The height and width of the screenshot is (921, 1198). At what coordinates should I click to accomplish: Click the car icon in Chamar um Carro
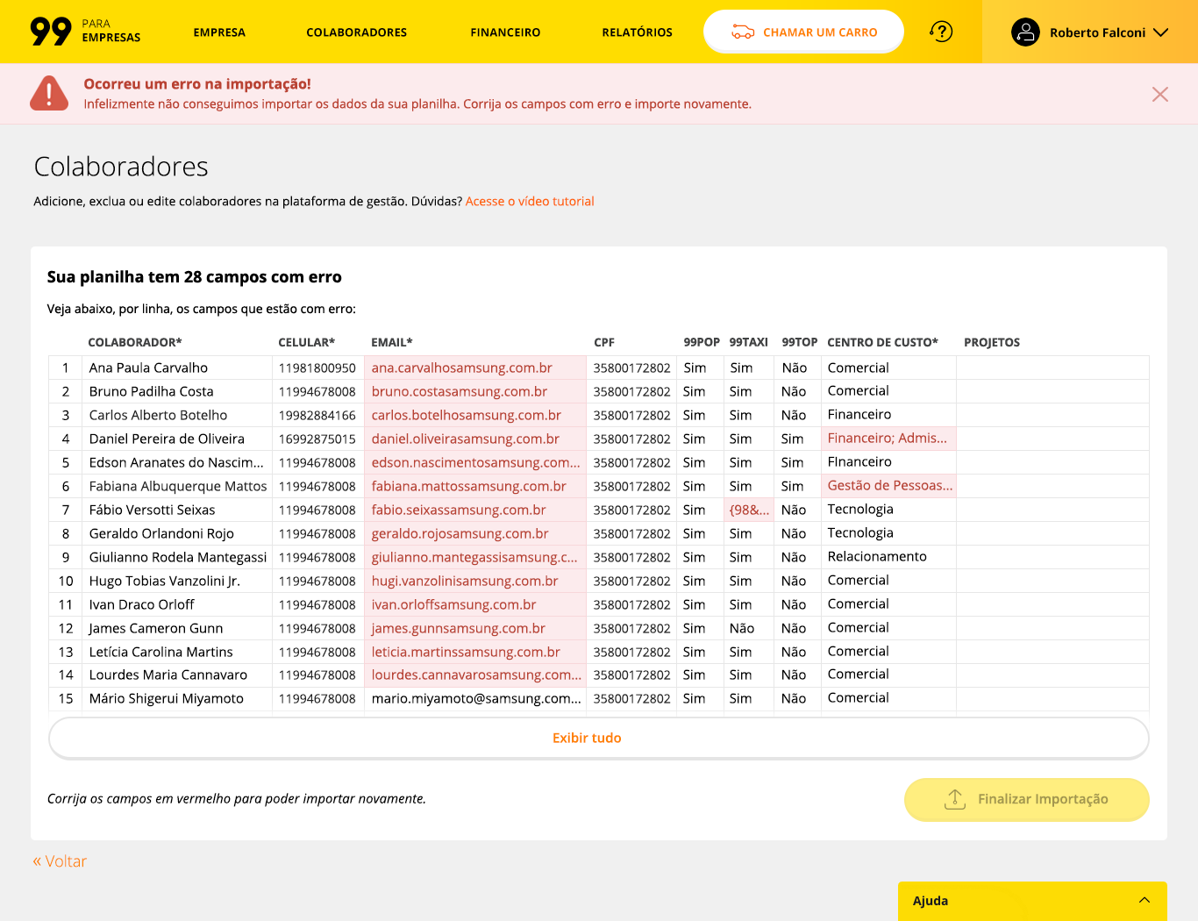pyautogui.click(x=743, y=32)
